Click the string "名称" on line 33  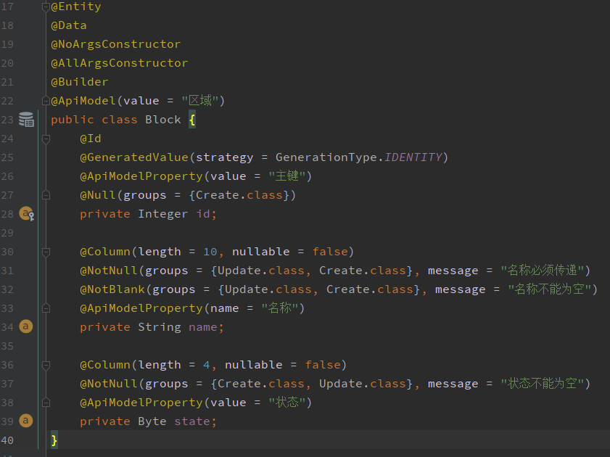point(279,308)
